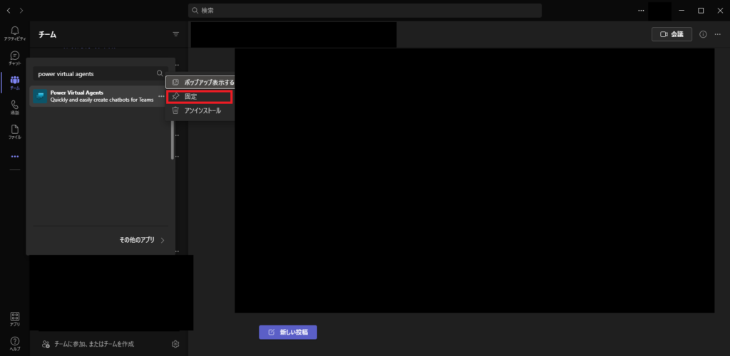This screenshot has height=356, width=730.
Task: Open the Apps store icon
Action: point(15,319)
